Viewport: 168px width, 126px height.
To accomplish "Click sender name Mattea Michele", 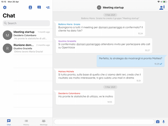I will point(66,72).
